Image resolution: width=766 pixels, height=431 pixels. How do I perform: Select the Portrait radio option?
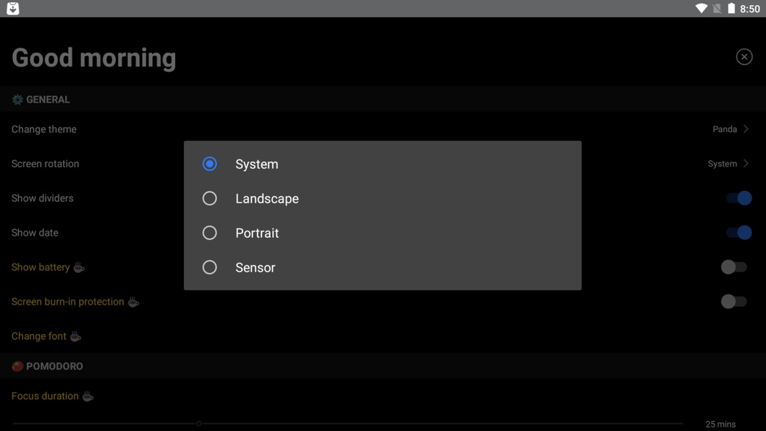pyautogui.click(x=210, y=233)
